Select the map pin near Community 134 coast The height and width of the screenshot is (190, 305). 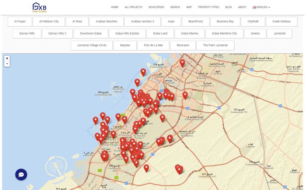[143, 72]
